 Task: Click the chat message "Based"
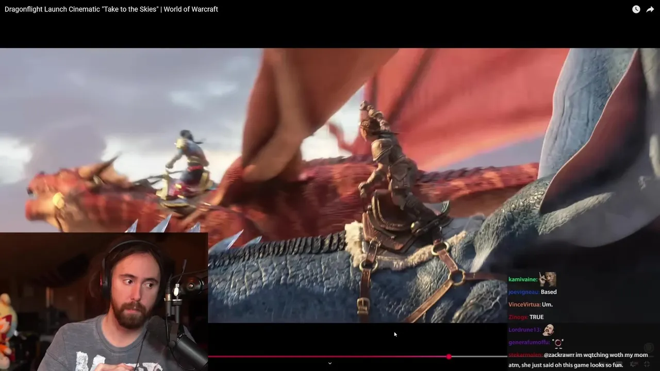tap(549, 292)
